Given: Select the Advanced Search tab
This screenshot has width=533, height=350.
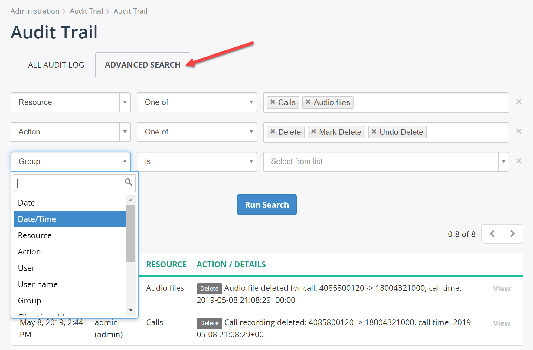Looking at the screenshot, I should coord(143,65).
